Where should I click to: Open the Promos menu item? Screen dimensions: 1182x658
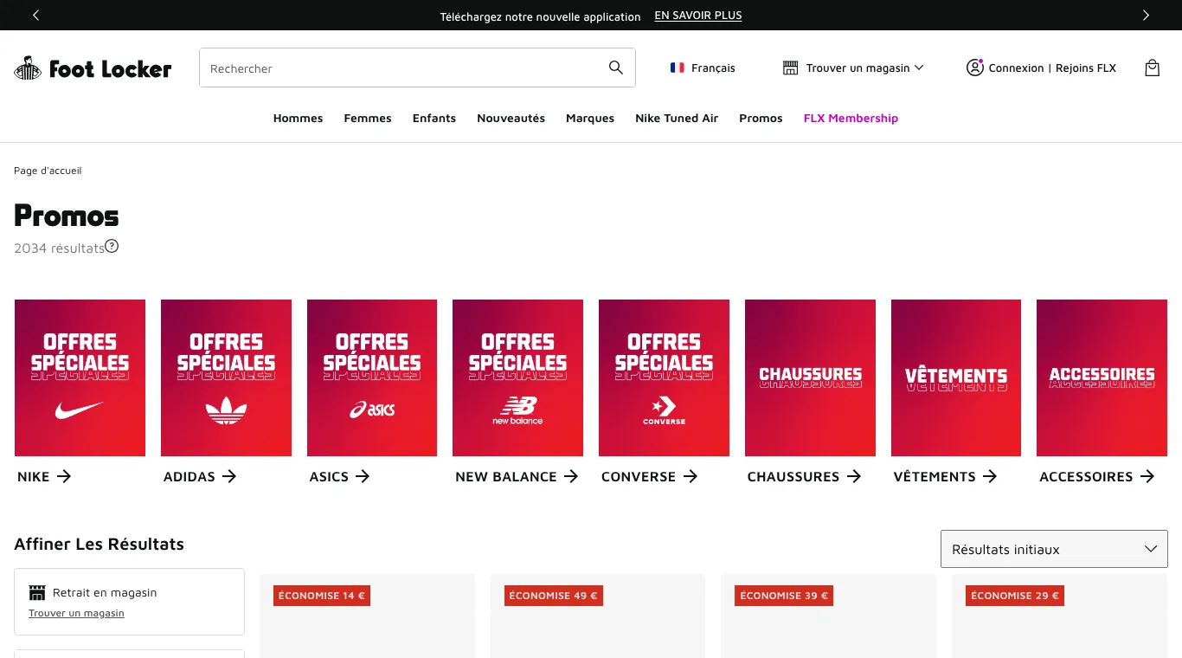(x=761, y=118)
